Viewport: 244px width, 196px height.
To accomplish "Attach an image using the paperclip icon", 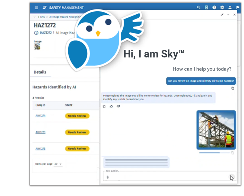I will 108,177.
